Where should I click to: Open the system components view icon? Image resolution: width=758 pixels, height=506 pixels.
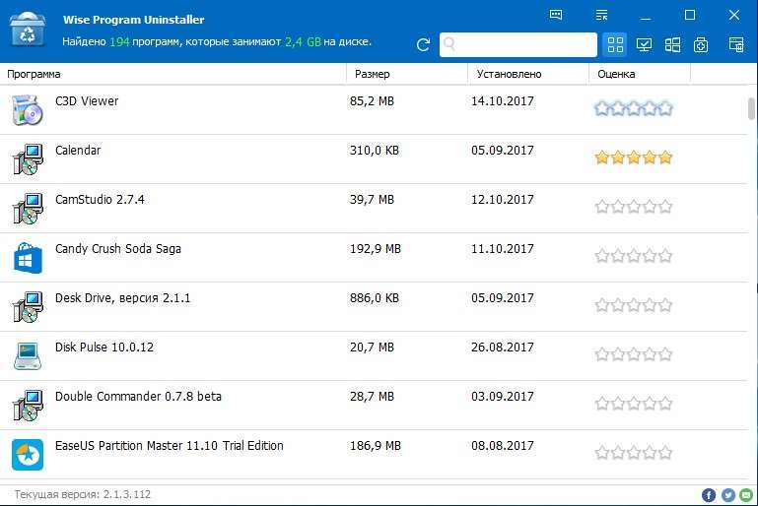click(x=701, y=45)
